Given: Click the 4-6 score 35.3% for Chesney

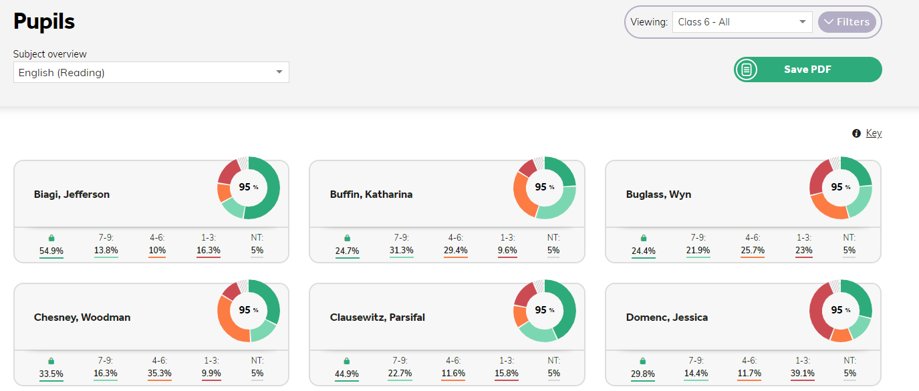Looking at the screenshot, I should point(159,374).
